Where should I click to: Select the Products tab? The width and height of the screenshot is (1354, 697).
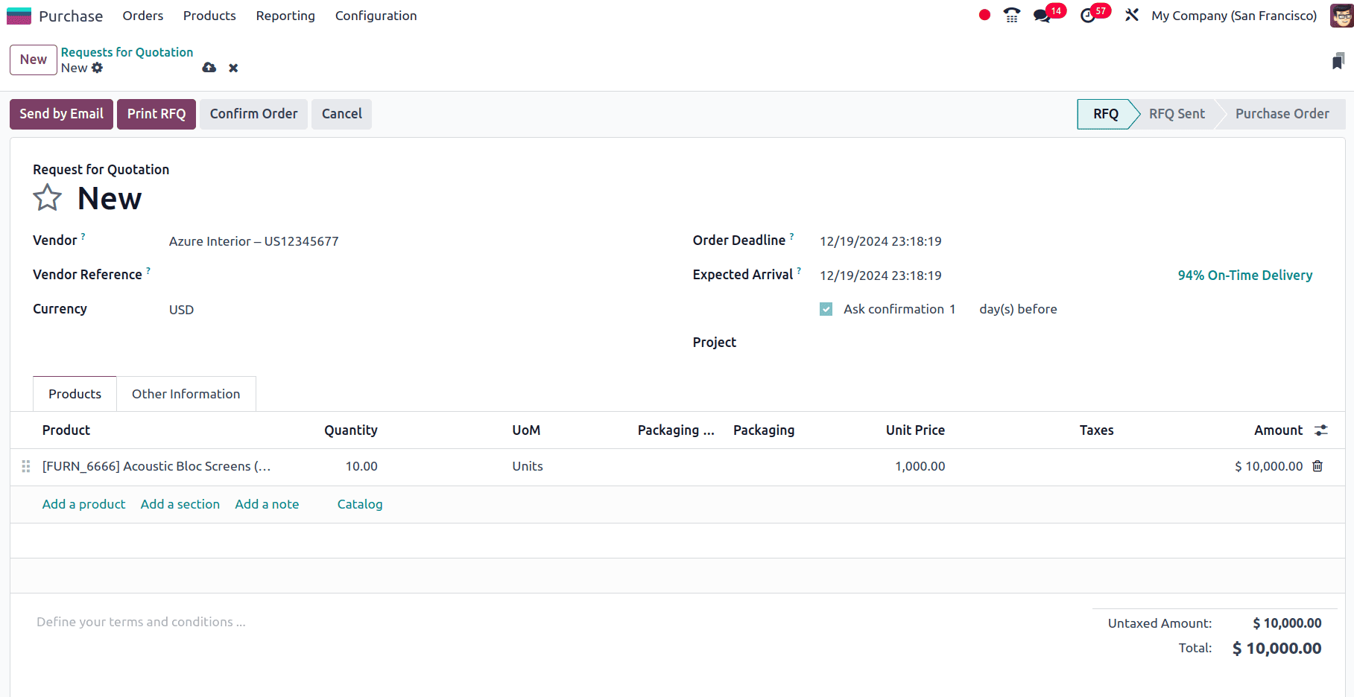click(75, 394)
